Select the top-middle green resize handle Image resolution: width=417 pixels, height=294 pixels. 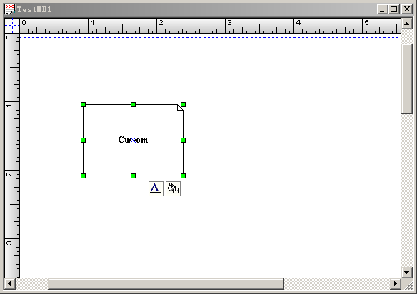click(x=134, y=105)
